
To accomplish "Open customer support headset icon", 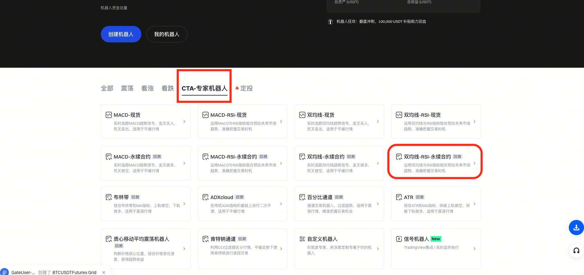I will (576, 251).
